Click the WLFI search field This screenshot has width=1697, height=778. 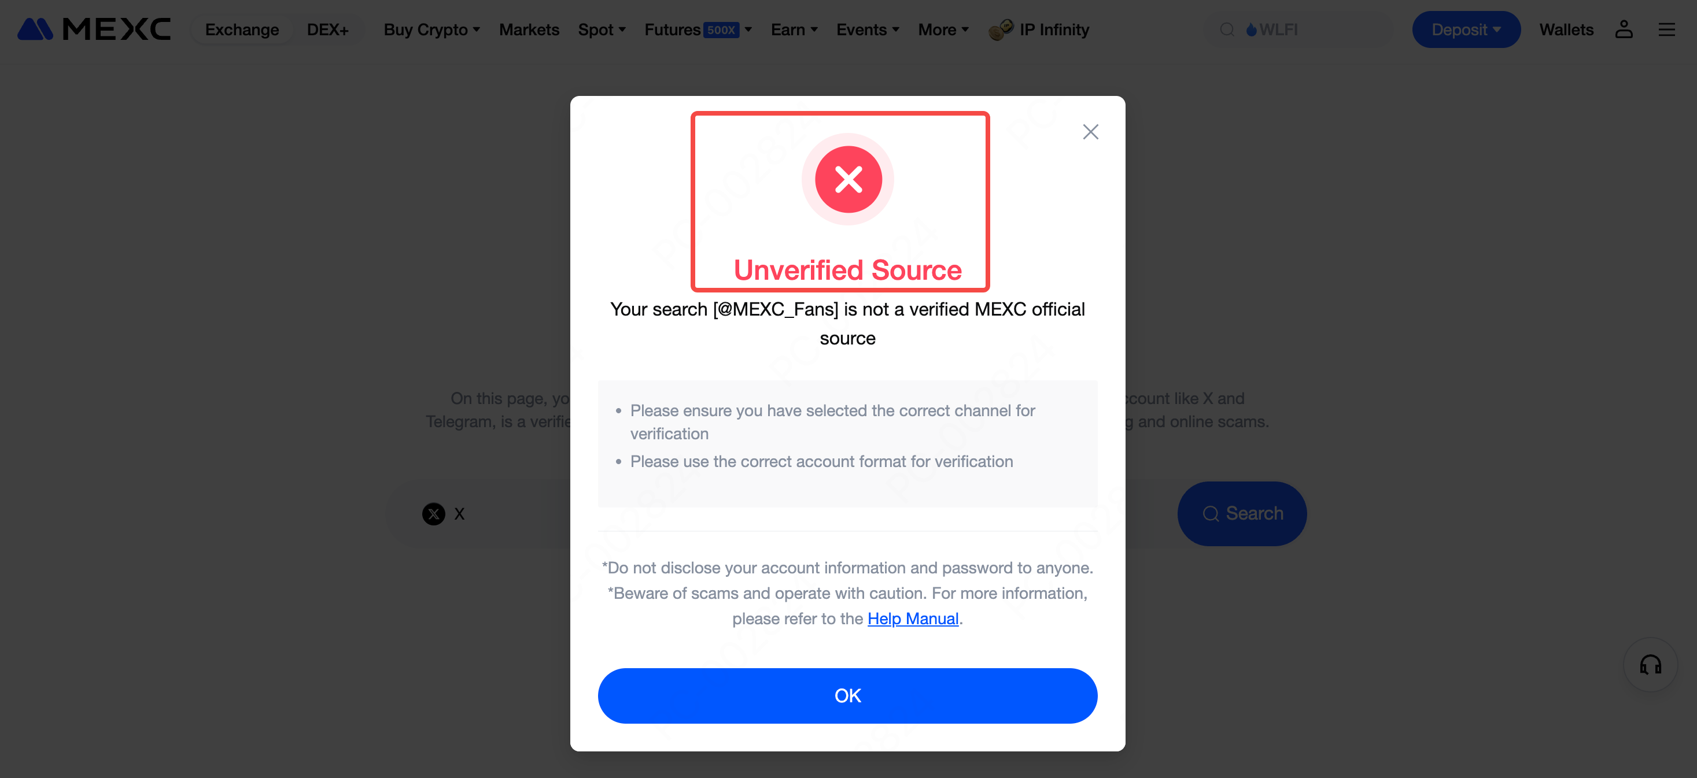(x=1311, y=29)
